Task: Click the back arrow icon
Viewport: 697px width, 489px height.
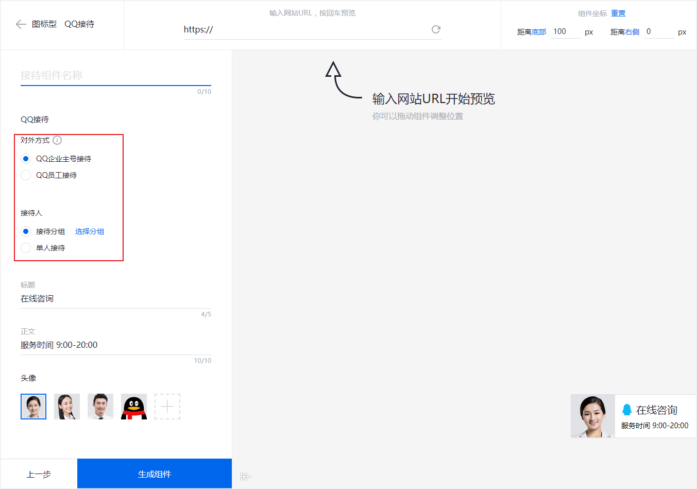Action: coord(21,24)
